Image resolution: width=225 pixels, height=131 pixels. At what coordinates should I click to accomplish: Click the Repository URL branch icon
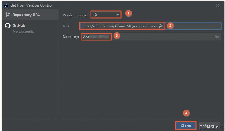(x=8, y=15)
